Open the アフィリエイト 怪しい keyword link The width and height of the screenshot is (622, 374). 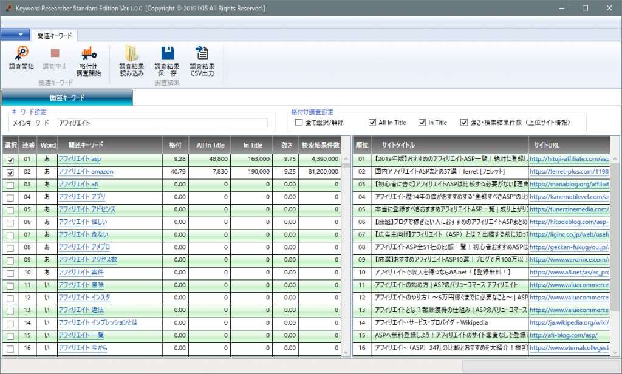tap(83, 222)
